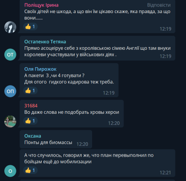Open sender name Оля Пирожок

[x=40, y=69]
